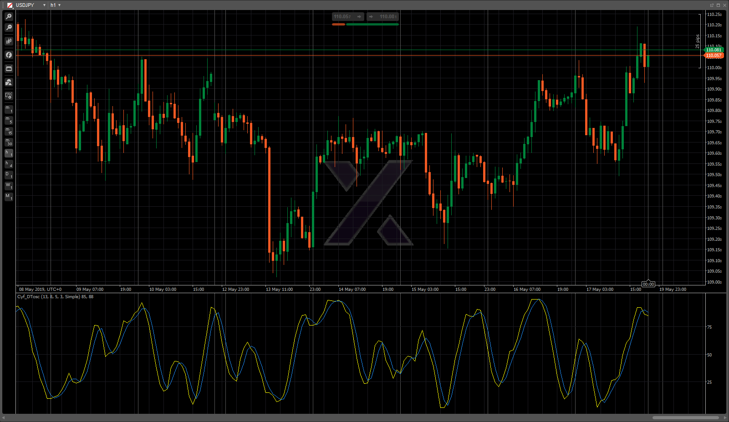Expand the h1 timeframe dropdown
The width and height of the screenshot is (729, 422).
[56, 5]
